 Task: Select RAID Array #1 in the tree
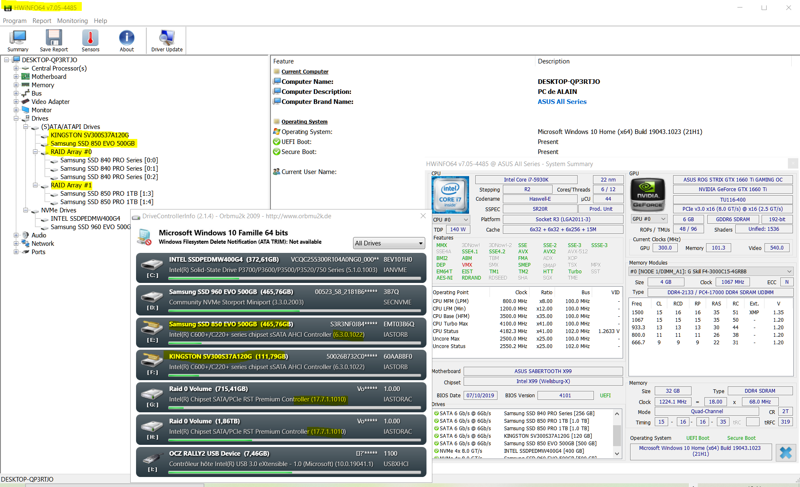point(71,185)
